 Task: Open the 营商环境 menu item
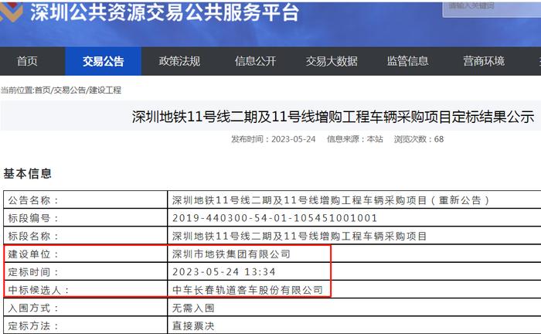484,61
